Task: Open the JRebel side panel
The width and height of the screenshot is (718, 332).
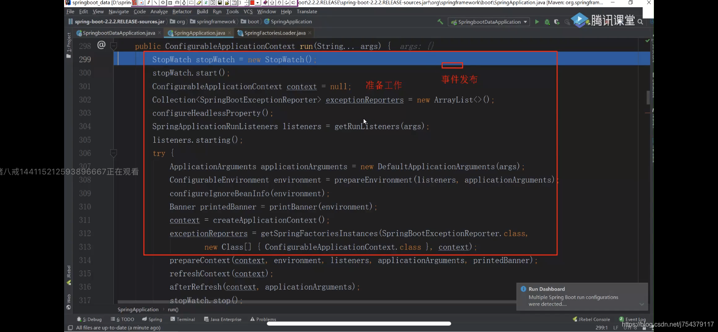Action: point(69,275)
